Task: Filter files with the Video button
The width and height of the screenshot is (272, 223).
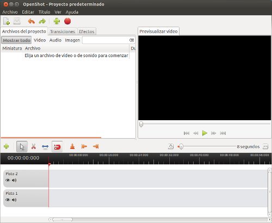Action: coord(40,40)
